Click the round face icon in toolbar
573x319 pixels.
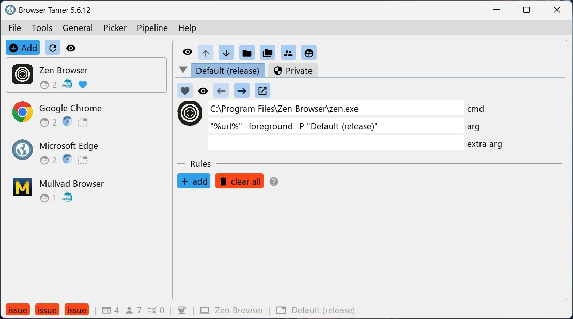point(309,53)
